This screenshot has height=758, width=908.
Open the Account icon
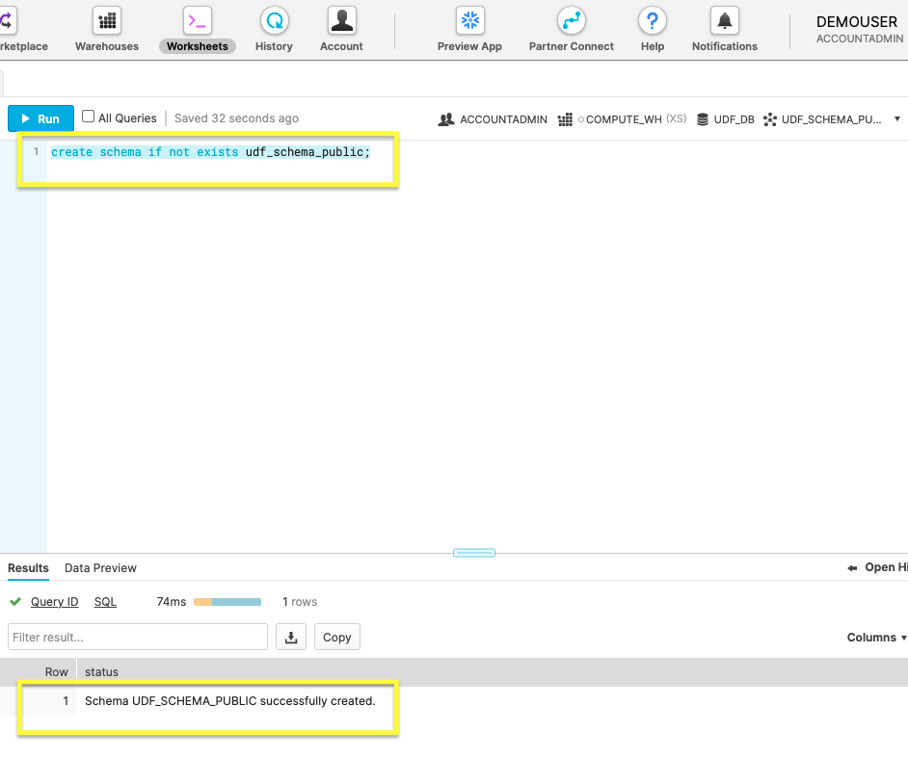pos(341,20)
